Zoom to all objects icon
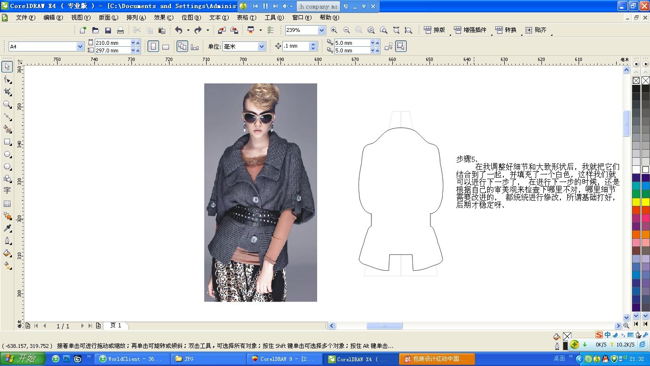This screenshot has height=366, width=650. click(371, 30)
